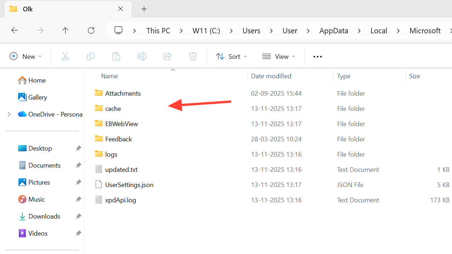
Task: Click the Rename icon in toolbar
Action: [142, 56]
